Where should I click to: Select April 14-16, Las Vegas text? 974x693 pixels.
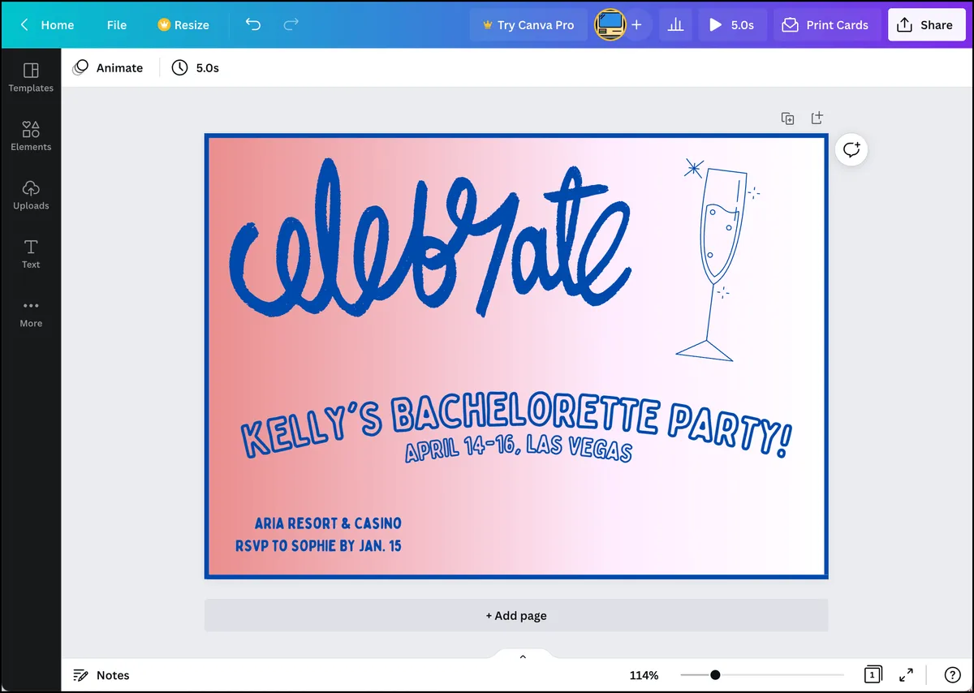[518, 448]
